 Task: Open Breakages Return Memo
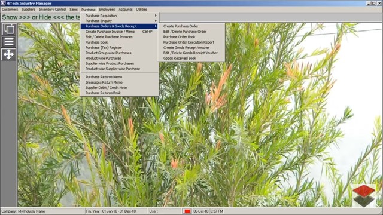pyautogui.click(x=119, y=82)
